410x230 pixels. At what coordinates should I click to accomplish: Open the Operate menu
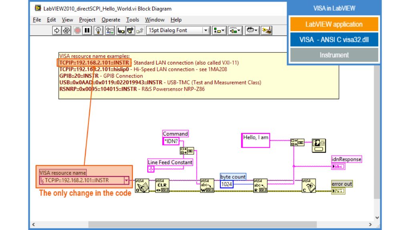111,20
